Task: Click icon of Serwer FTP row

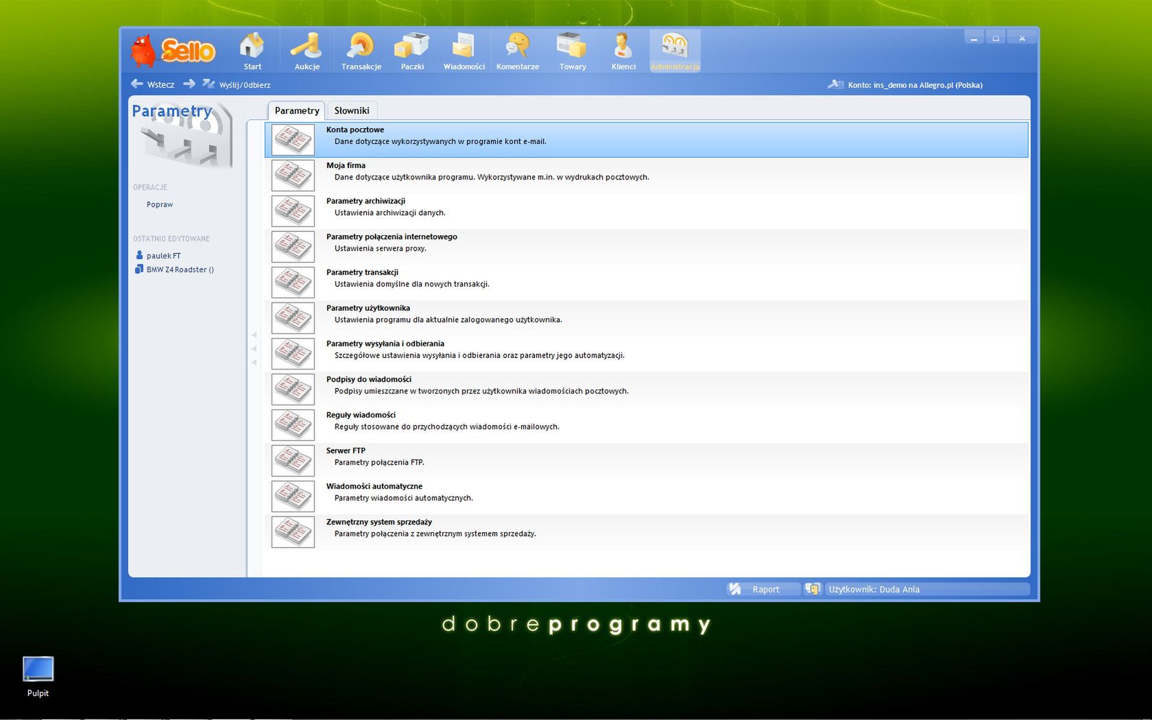Action: (x=293, y=461)
